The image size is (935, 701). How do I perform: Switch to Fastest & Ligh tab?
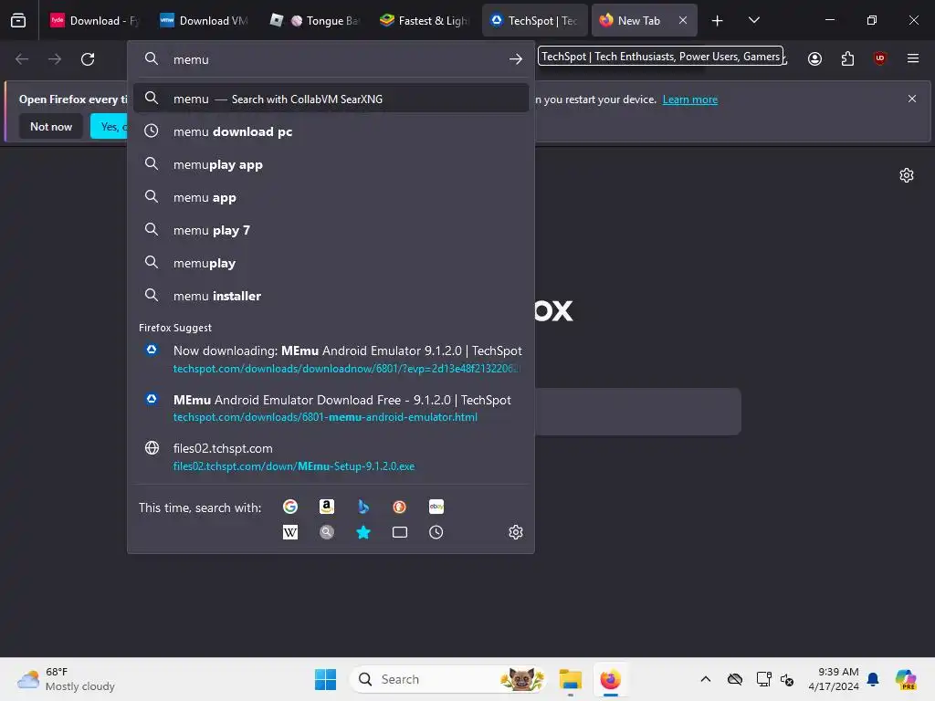(x=425, y=20)
